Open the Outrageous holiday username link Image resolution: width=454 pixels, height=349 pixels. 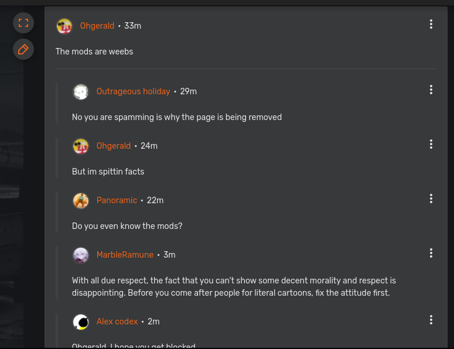[133, 91]
